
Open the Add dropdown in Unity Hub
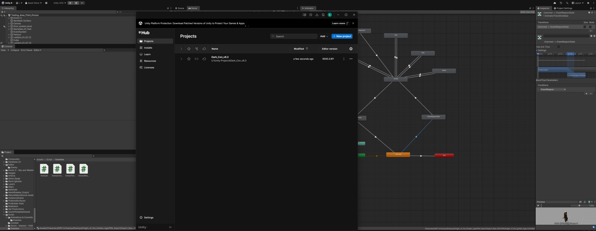324,36
